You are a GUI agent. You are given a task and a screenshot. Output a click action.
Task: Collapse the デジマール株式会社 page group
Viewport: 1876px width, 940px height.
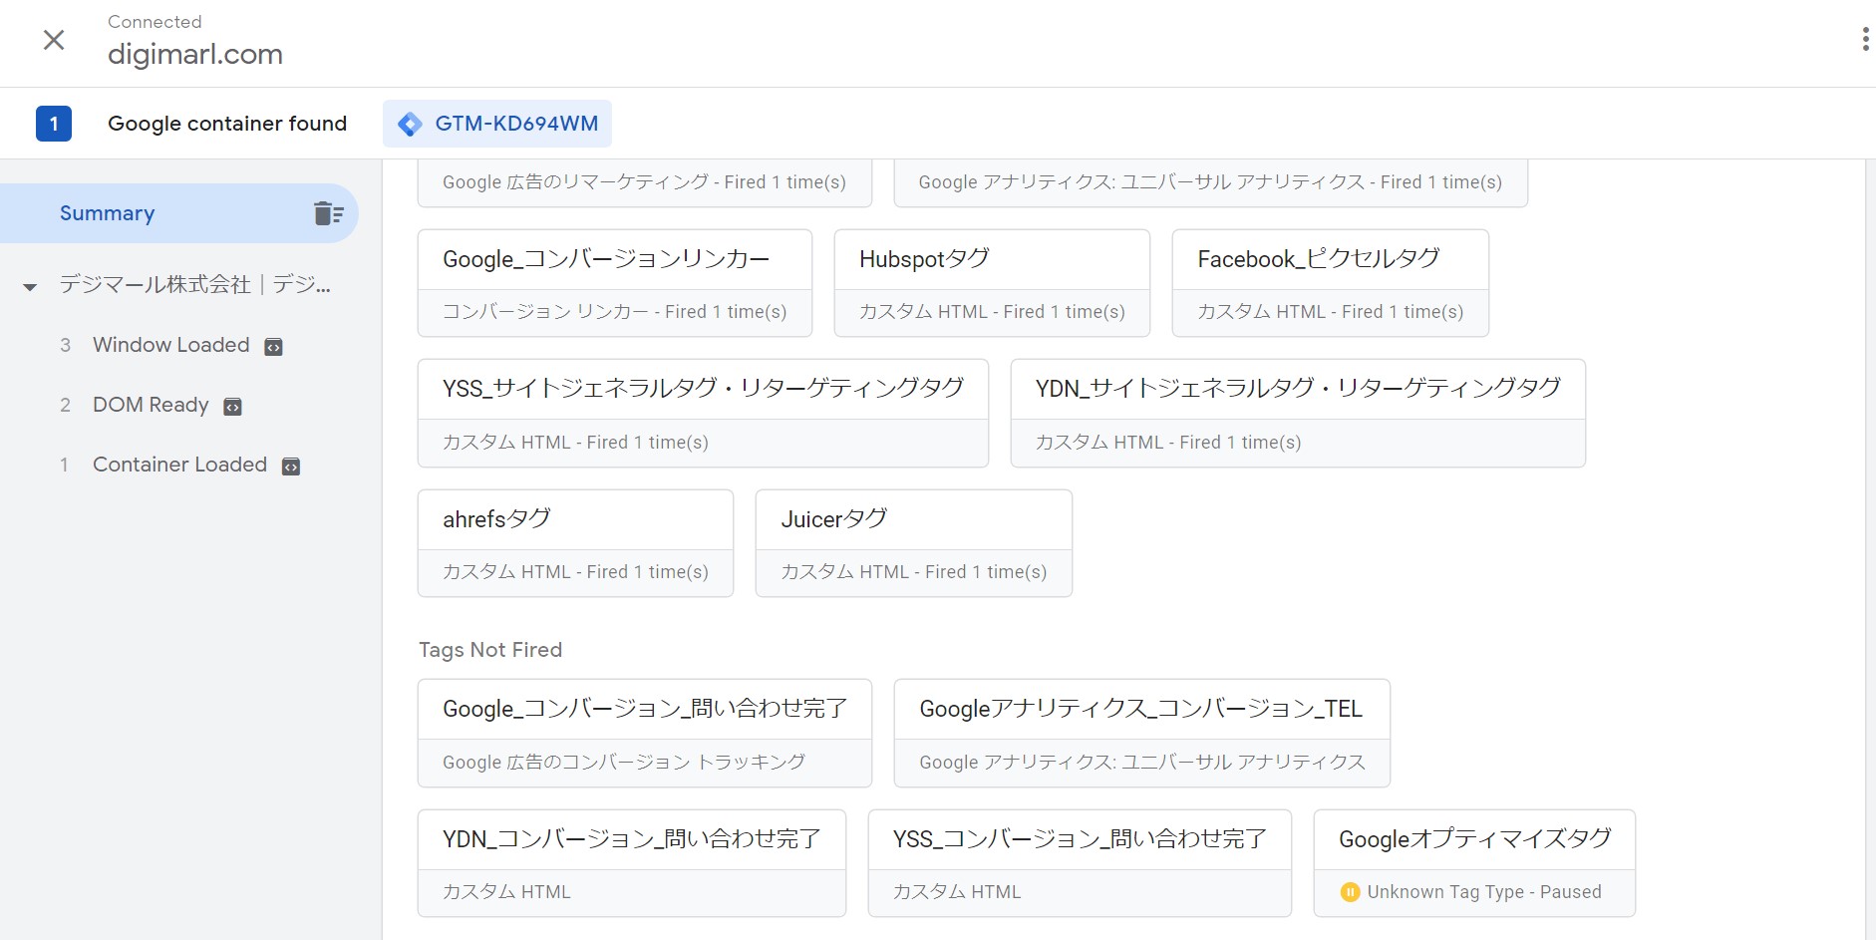click(x=30, y=287)
